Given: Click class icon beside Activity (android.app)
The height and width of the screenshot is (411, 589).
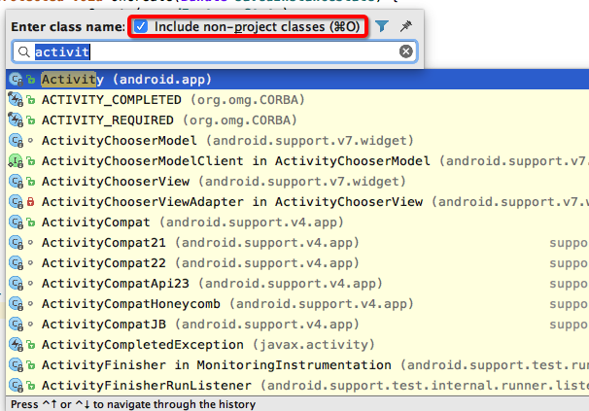Looking at the screenshot, I should point(16,80).
